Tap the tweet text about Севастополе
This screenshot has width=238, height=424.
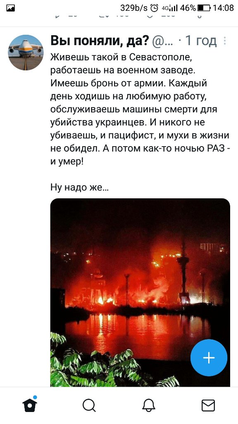click(140, 109)
